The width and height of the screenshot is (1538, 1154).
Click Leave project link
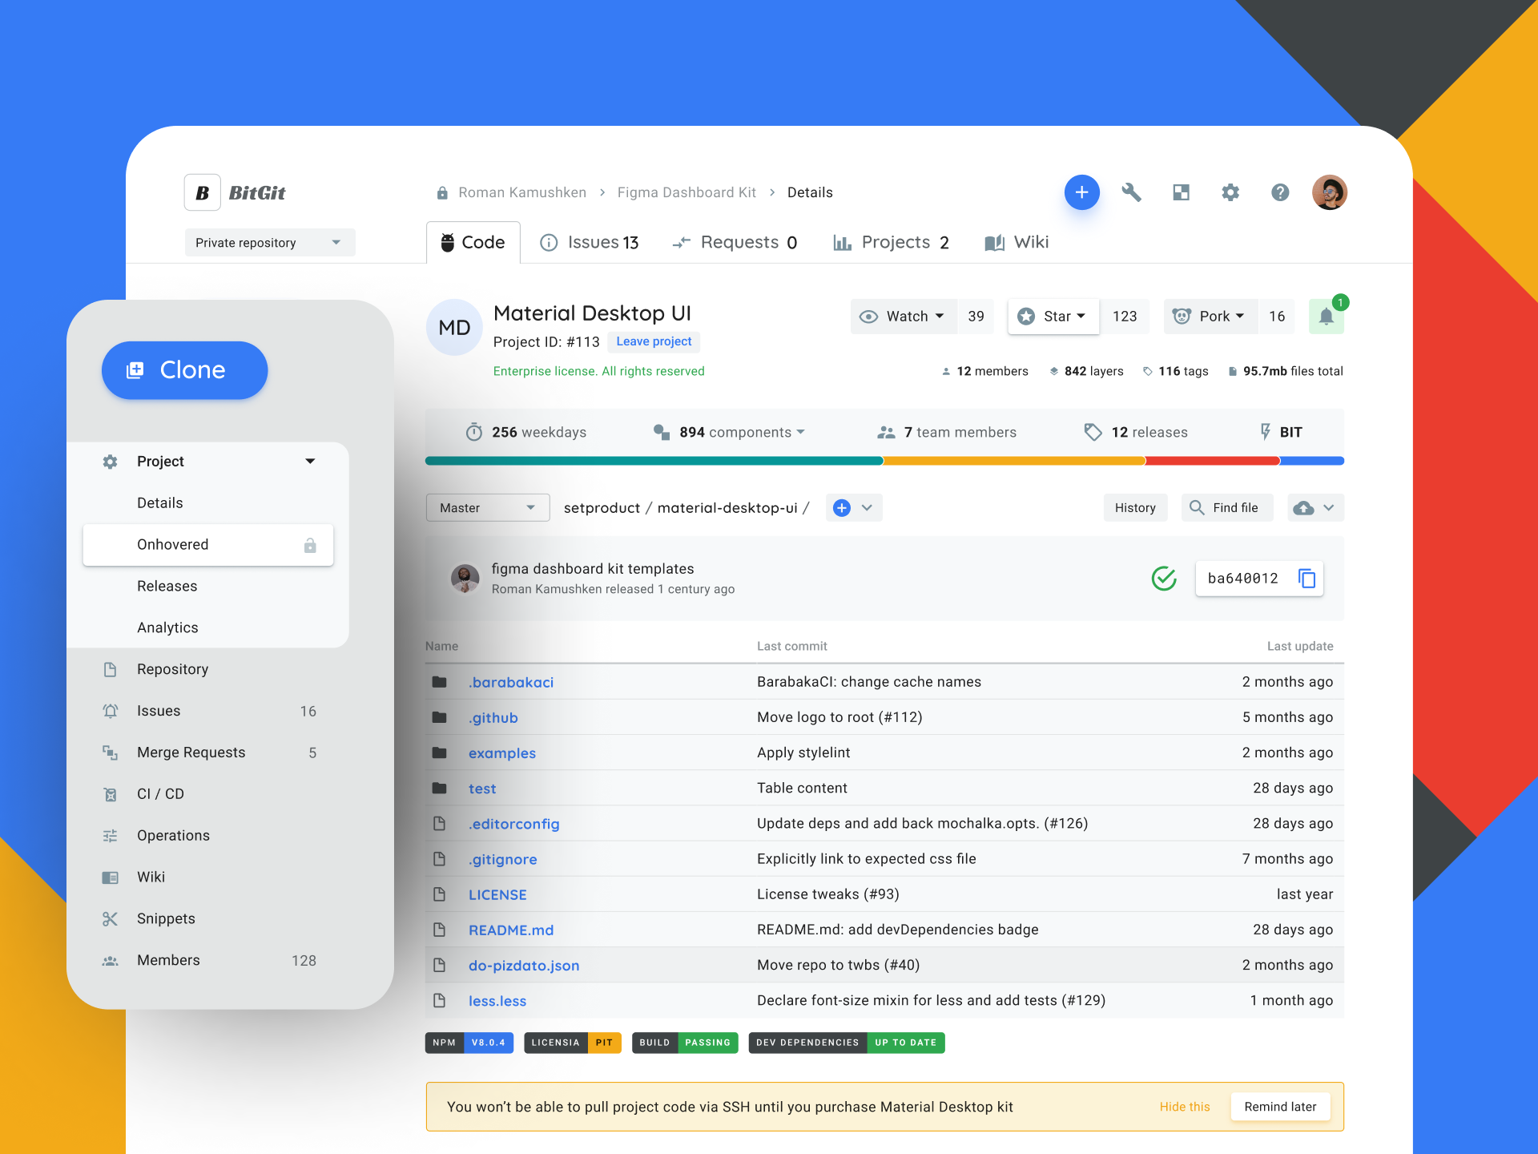[x=654, y=342]
